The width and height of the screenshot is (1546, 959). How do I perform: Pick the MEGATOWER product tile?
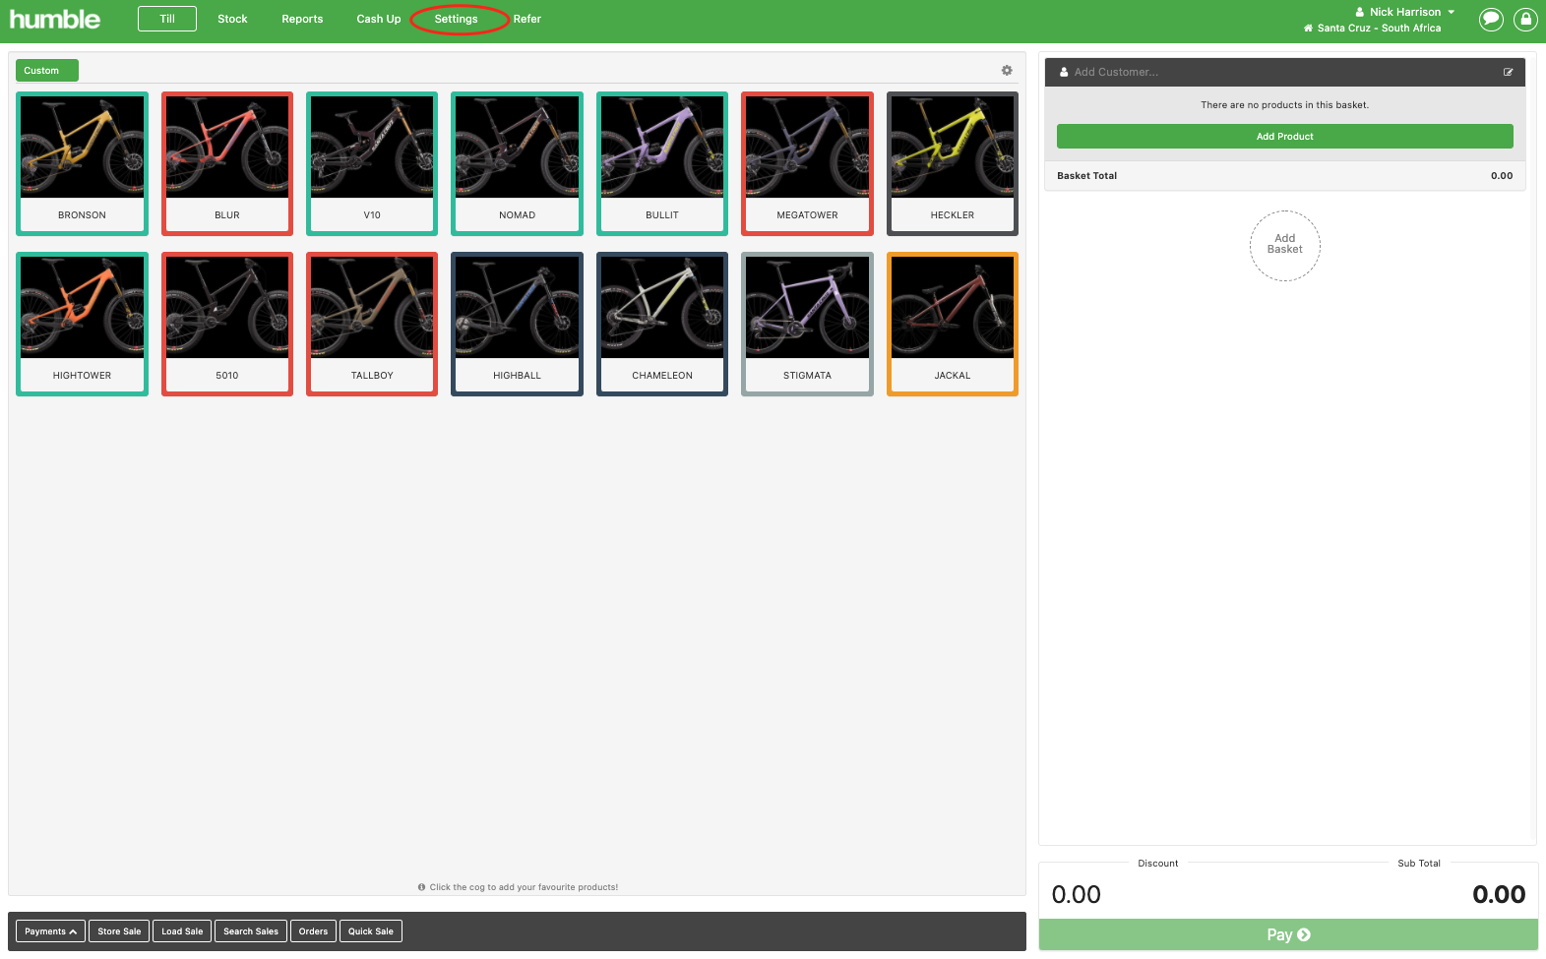point(807,164)
